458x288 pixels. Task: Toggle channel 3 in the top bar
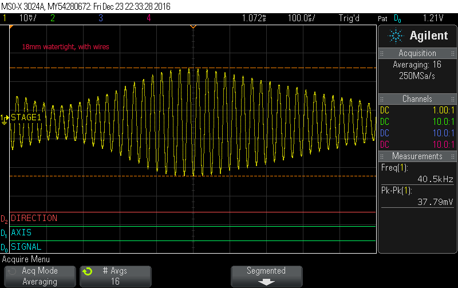tap(100, 18)
